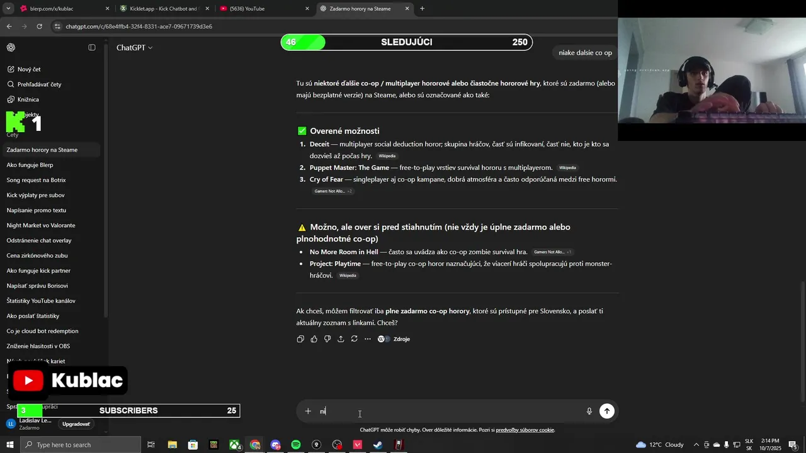Viewport: 806px width, 453px height.
Task: Open citation after No More Room in Hell
Action: 552,252
